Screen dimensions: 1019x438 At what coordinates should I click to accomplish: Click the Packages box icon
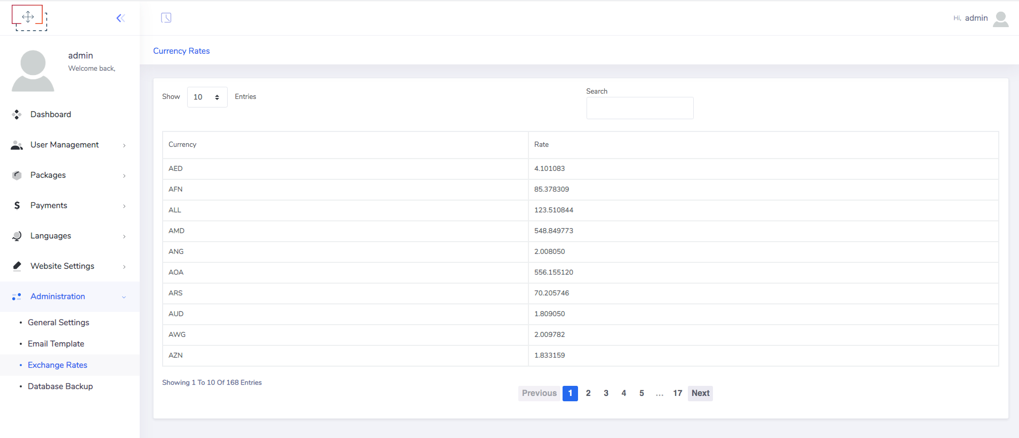tap(17, 175)
